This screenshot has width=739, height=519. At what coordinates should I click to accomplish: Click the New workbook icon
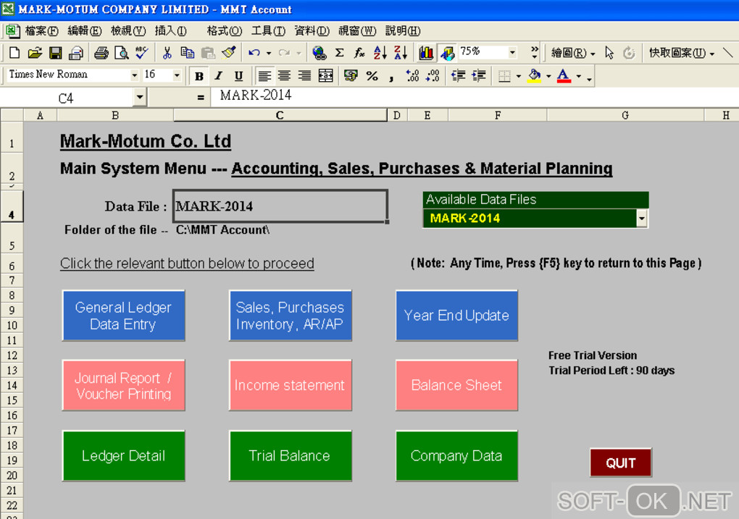click(x=14, y=53)
